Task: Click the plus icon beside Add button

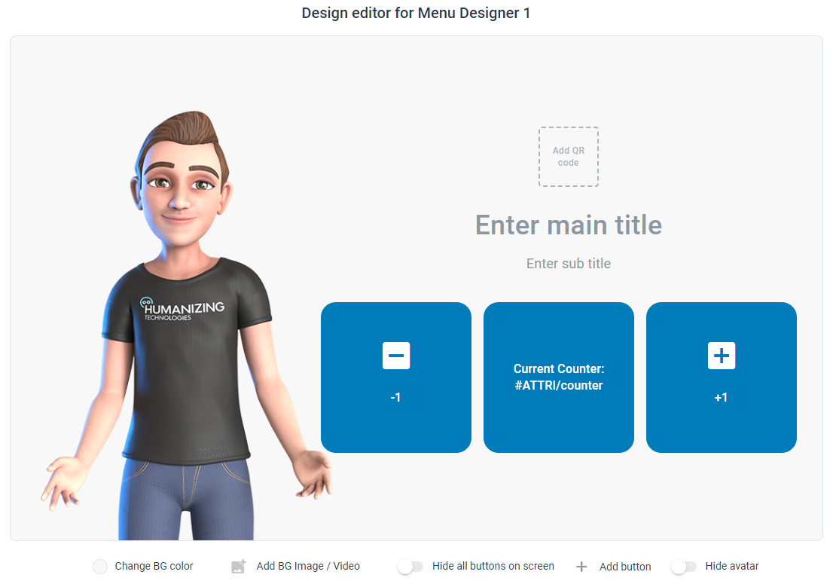Action: click(x=581, y=567)
